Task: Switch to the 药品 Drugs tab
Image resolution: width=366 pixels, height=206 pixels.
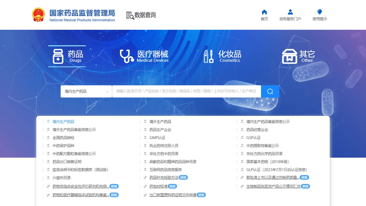Action: click(x=67, y=56)
